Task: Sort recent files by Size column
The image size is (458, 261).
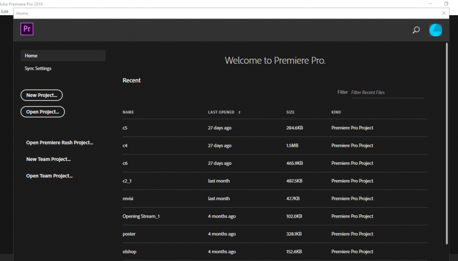Action: [290, 112]
